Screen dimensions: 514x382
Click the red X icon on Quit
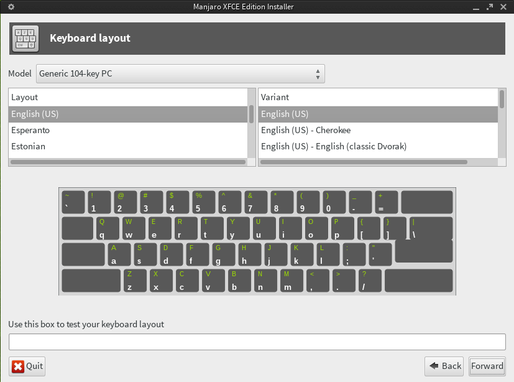pyautogui.click(x=18, y=366)
